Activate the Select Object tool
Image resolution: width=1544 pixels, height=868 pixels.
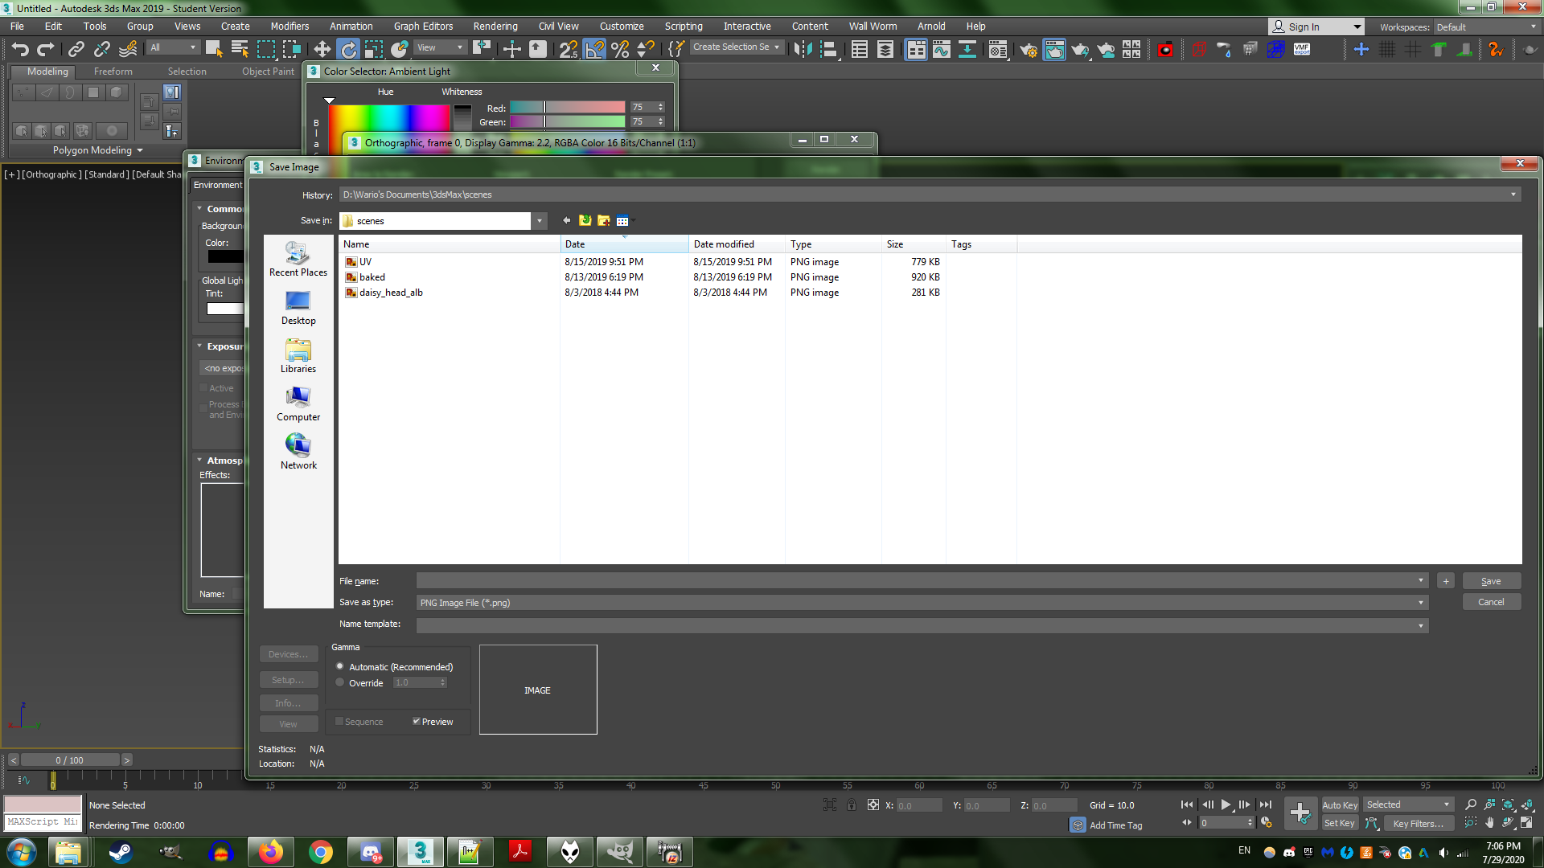(214, 49)
